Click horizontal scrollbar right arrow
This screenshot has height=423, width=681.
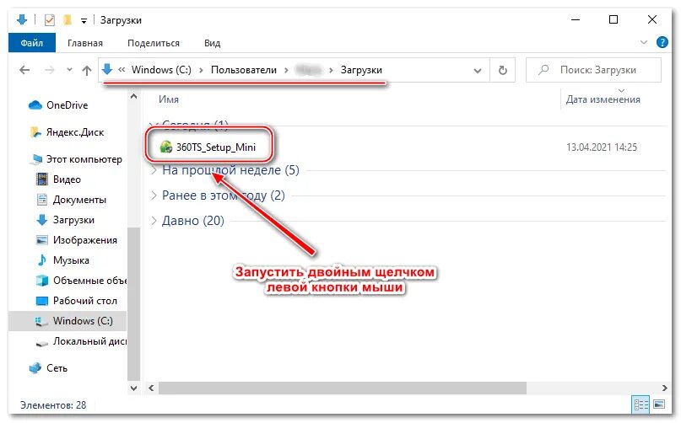(664, 388)
